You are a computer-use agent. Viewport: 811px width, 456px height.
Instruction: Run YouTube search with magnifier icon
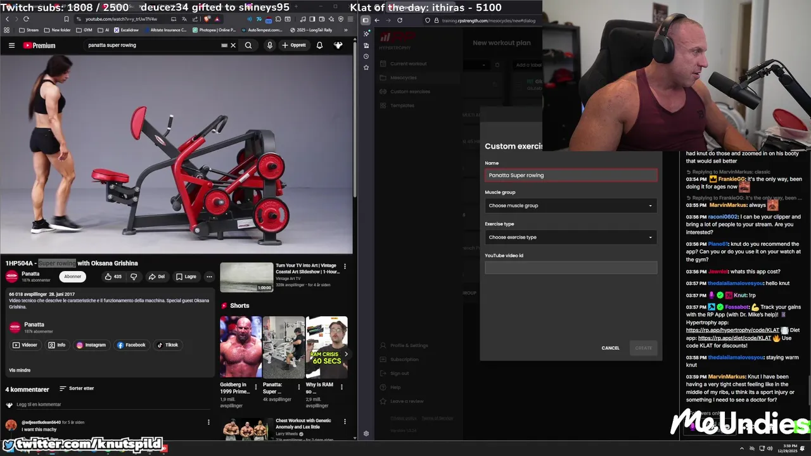(x=248, y=45)
